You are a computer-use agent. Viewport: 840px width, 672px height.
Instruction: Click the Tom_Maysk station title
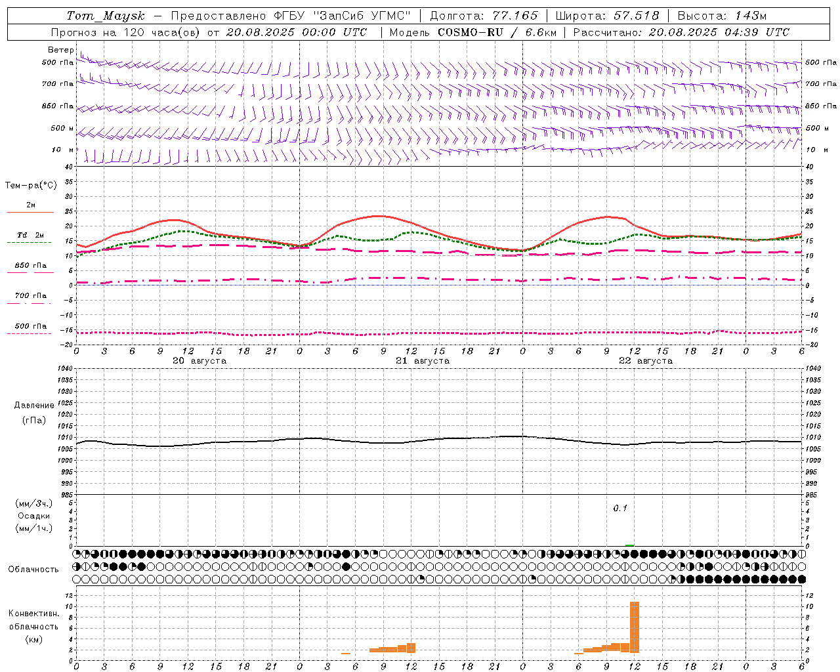pos(106,16)
